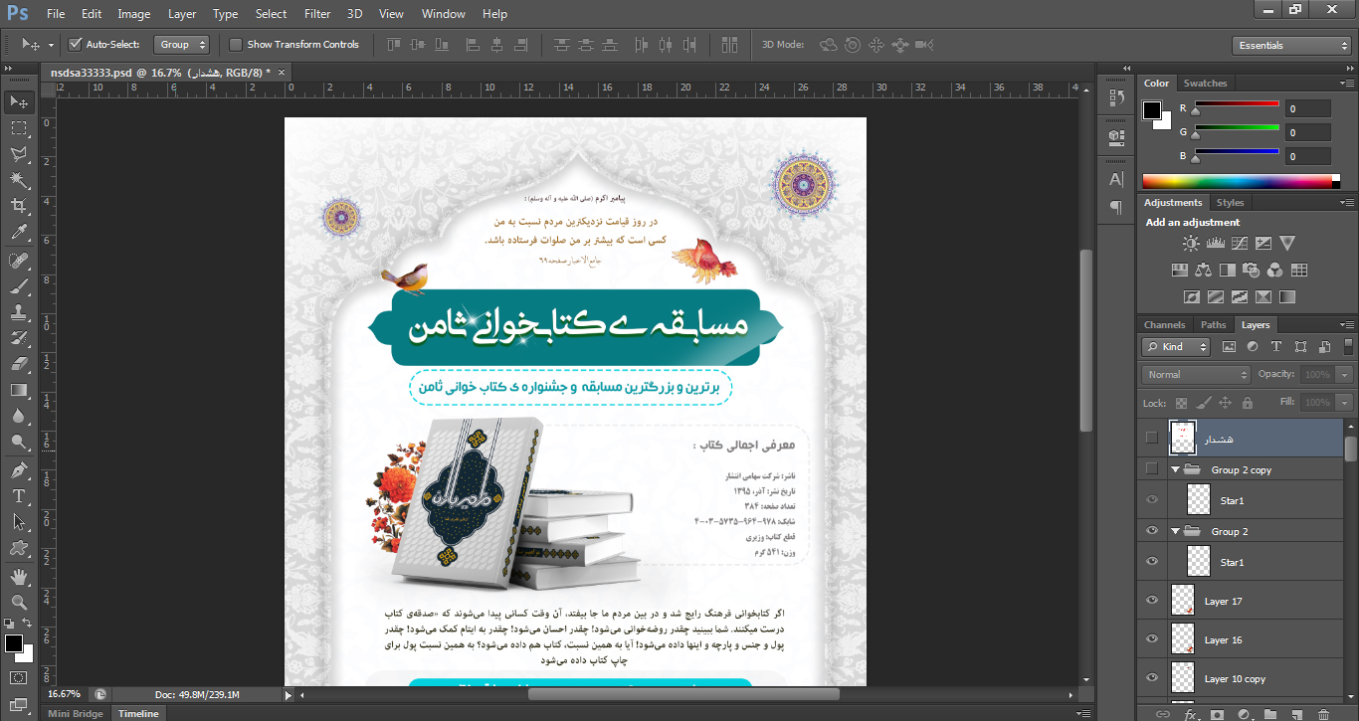The height and width of the screenshot is (721, 1359).
Task: Check Show Transform Controls
Action: pyautogui.click(x=236, y=45)
